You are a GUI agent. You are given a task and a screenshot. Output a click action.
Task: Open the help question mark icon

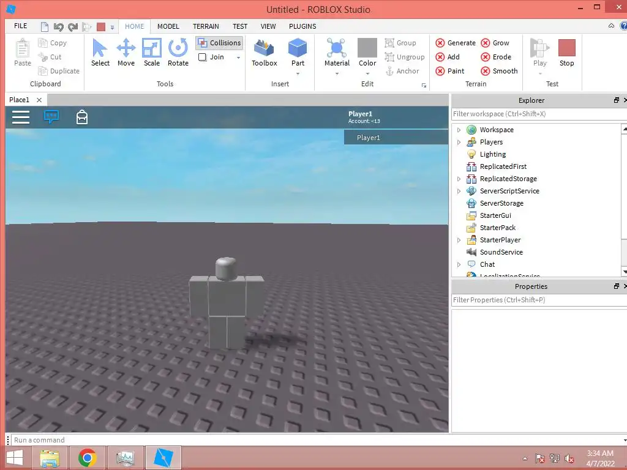click(623, 26)
